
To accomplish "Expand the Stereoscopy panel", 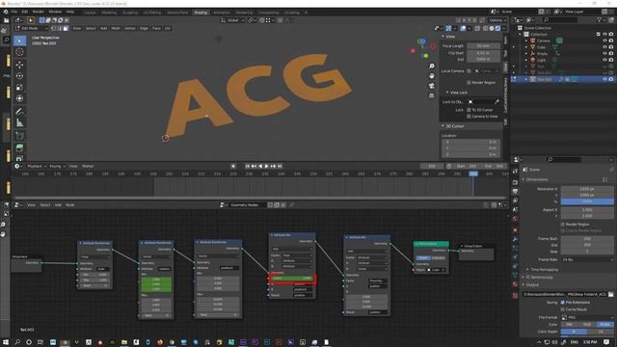I will pos(539,277).
